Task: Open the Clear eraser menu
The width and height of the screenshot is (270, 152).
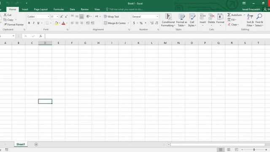Action: point(233,24)
